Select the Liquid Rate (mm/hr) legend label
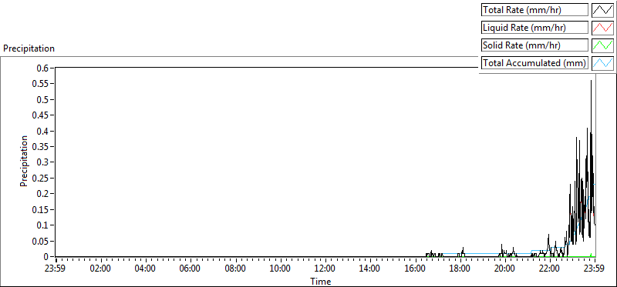 tap(534, 28)
